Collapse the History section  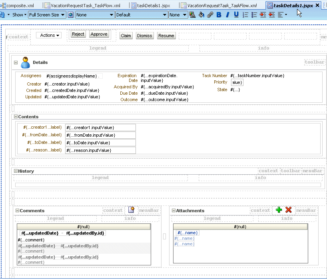click(16, 171)
